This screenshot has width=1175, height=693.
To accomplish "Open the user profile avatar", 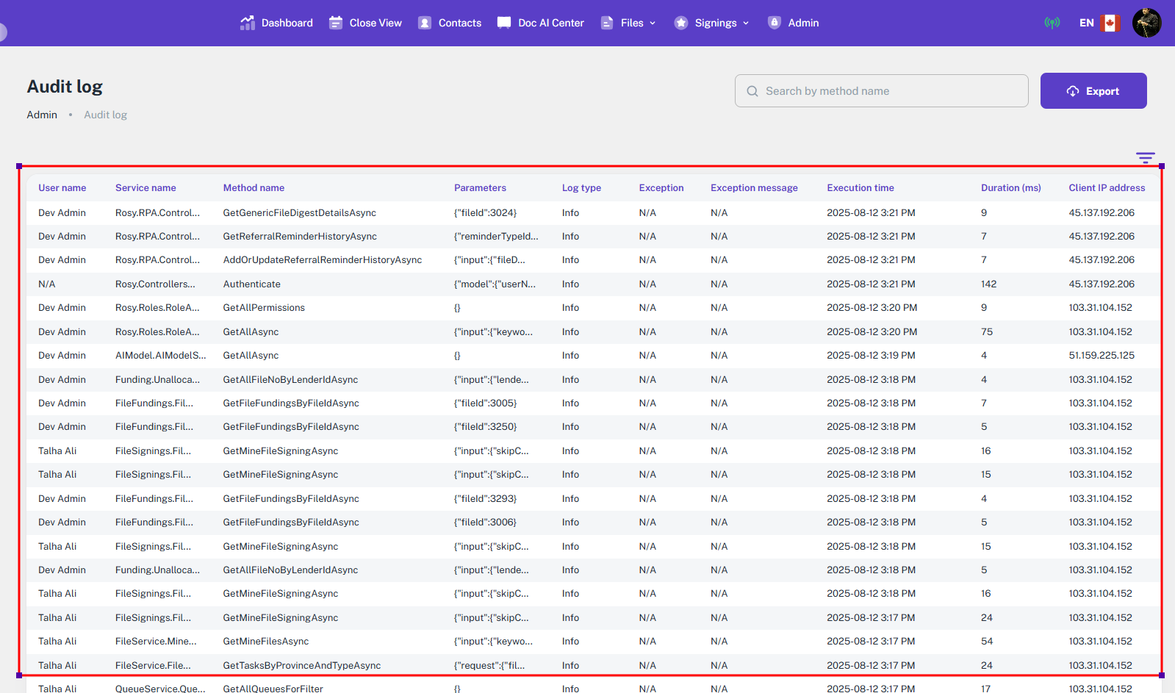I will (1146, 23).
